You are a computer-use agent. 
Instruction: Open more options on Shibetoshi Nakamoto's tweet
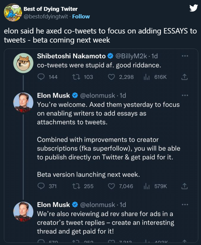coord(185,56)
